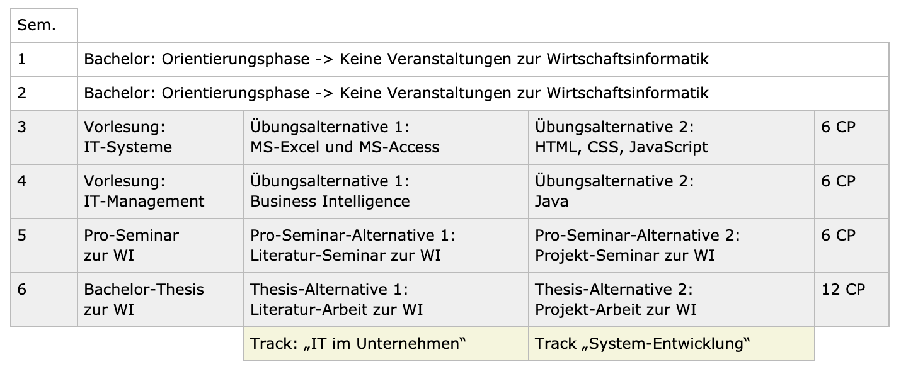Click the 'Sem.' header cell
This screenshot has height=369, width=901.
pyautogui.click(x=44, y=25)
